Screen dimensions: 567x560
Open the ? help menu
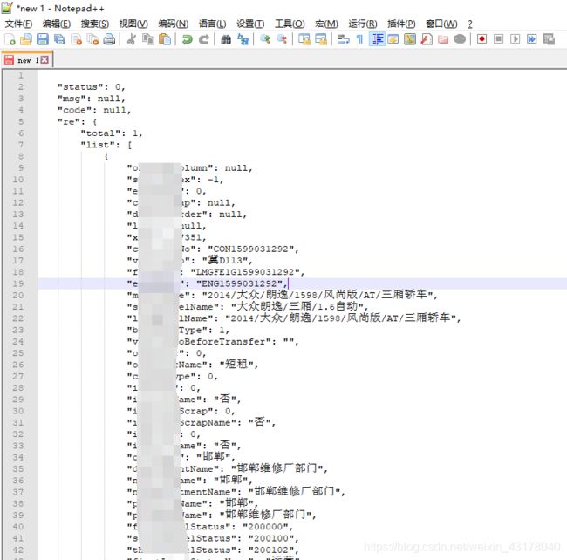click(469, 24)
